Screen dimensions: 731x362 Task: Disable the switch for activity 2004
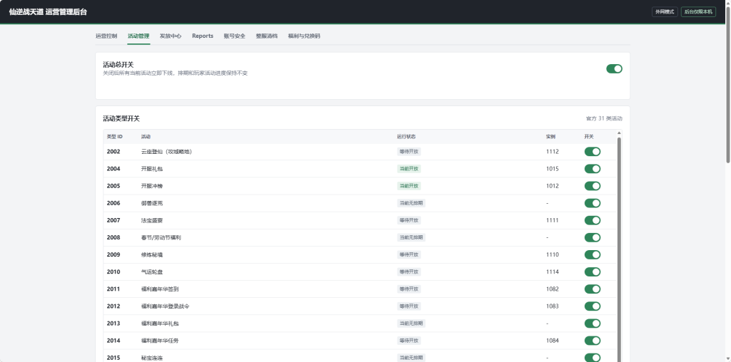[593, 169]
